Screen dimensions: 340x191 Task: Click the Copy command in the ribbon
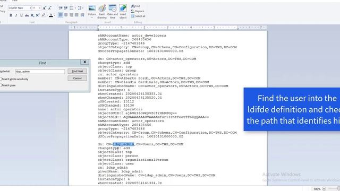(x=2, y=11)
